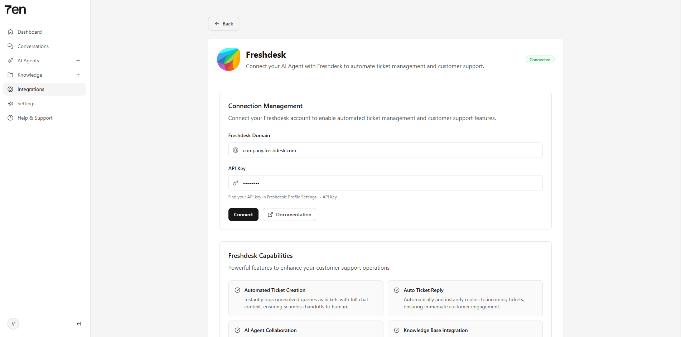Go to Conversations in sidebar
Screen dimensions: 681x337
click(33, 46)
